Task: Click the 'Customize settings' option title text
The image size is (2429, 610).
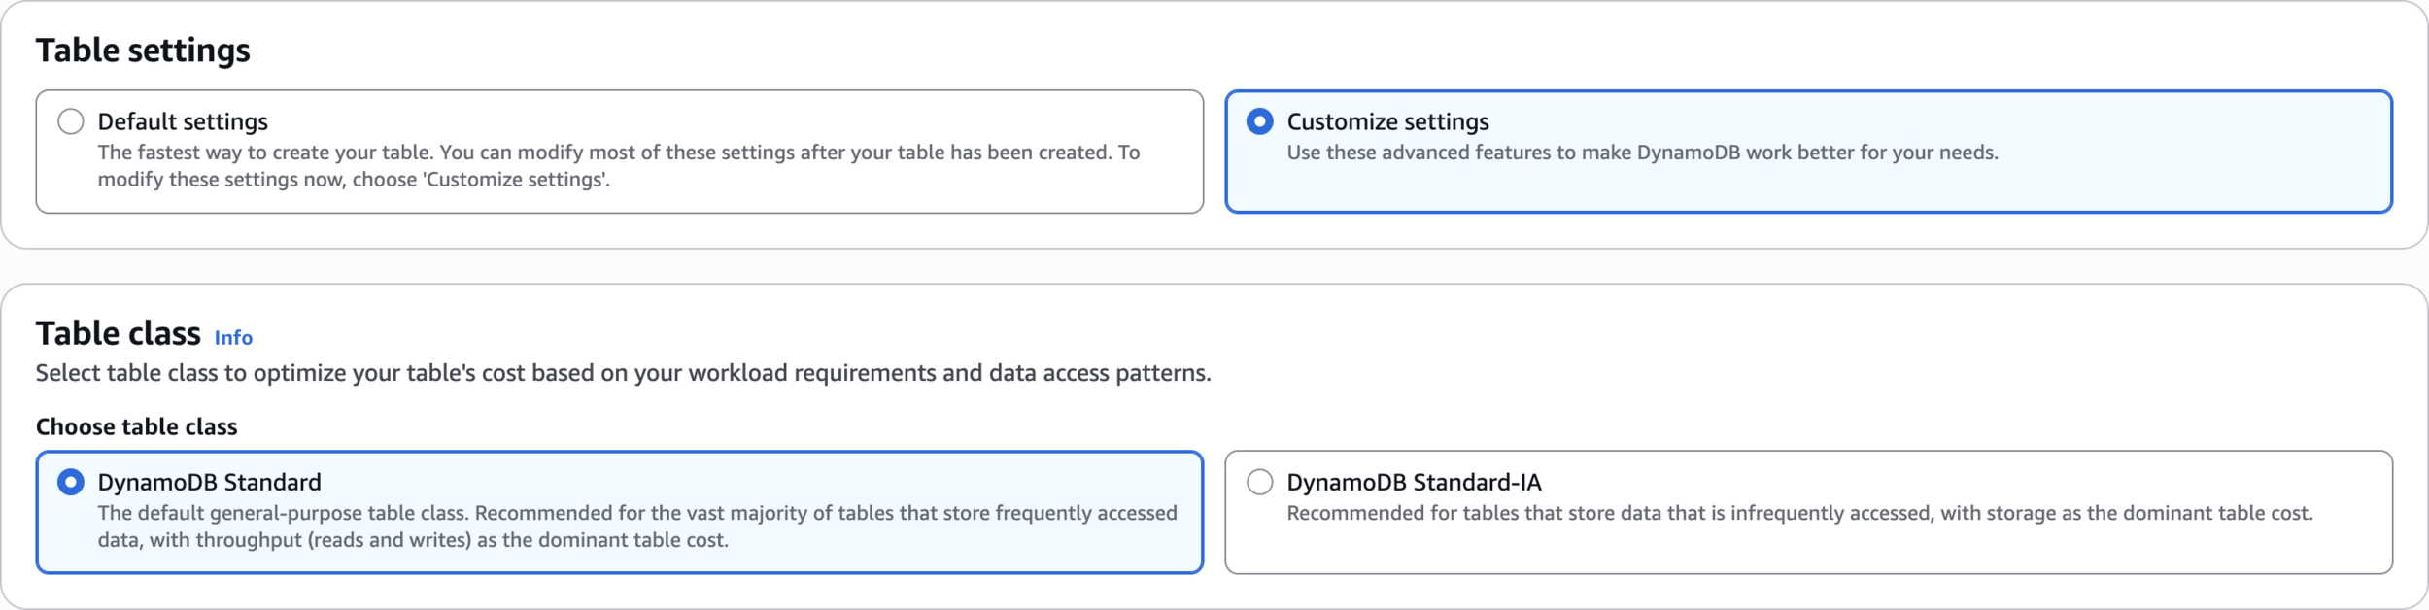Action: coord(1387,121)
